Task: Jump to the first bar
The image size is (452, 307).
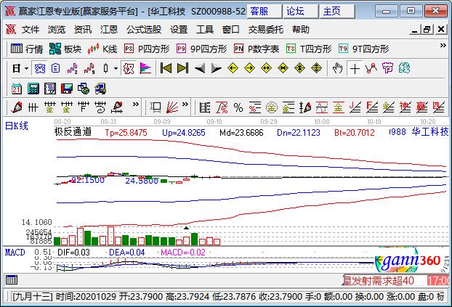Action: [x=166, y=68]
